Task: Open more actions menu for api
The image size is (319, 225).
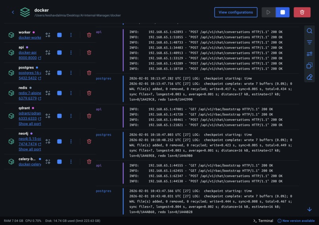Action: (71, 53)
